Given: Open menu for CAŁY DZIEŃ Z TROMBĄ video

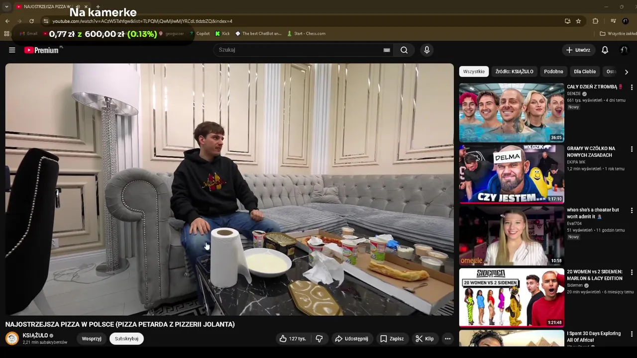Looking at the screenshot, I should (632, 87).
